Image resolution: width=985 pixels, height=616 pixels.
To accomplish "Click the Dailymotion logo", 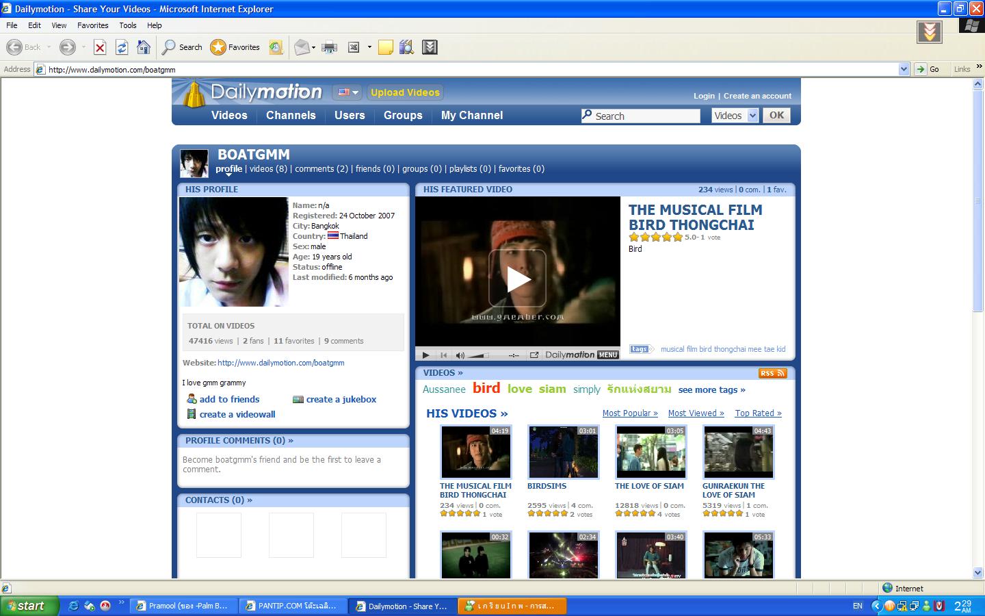I will (x=254, y=92).
